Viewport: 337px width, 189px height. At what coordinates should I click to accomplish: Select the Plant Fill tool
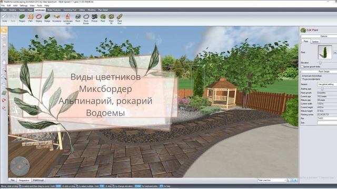click(x=111, y=19)
